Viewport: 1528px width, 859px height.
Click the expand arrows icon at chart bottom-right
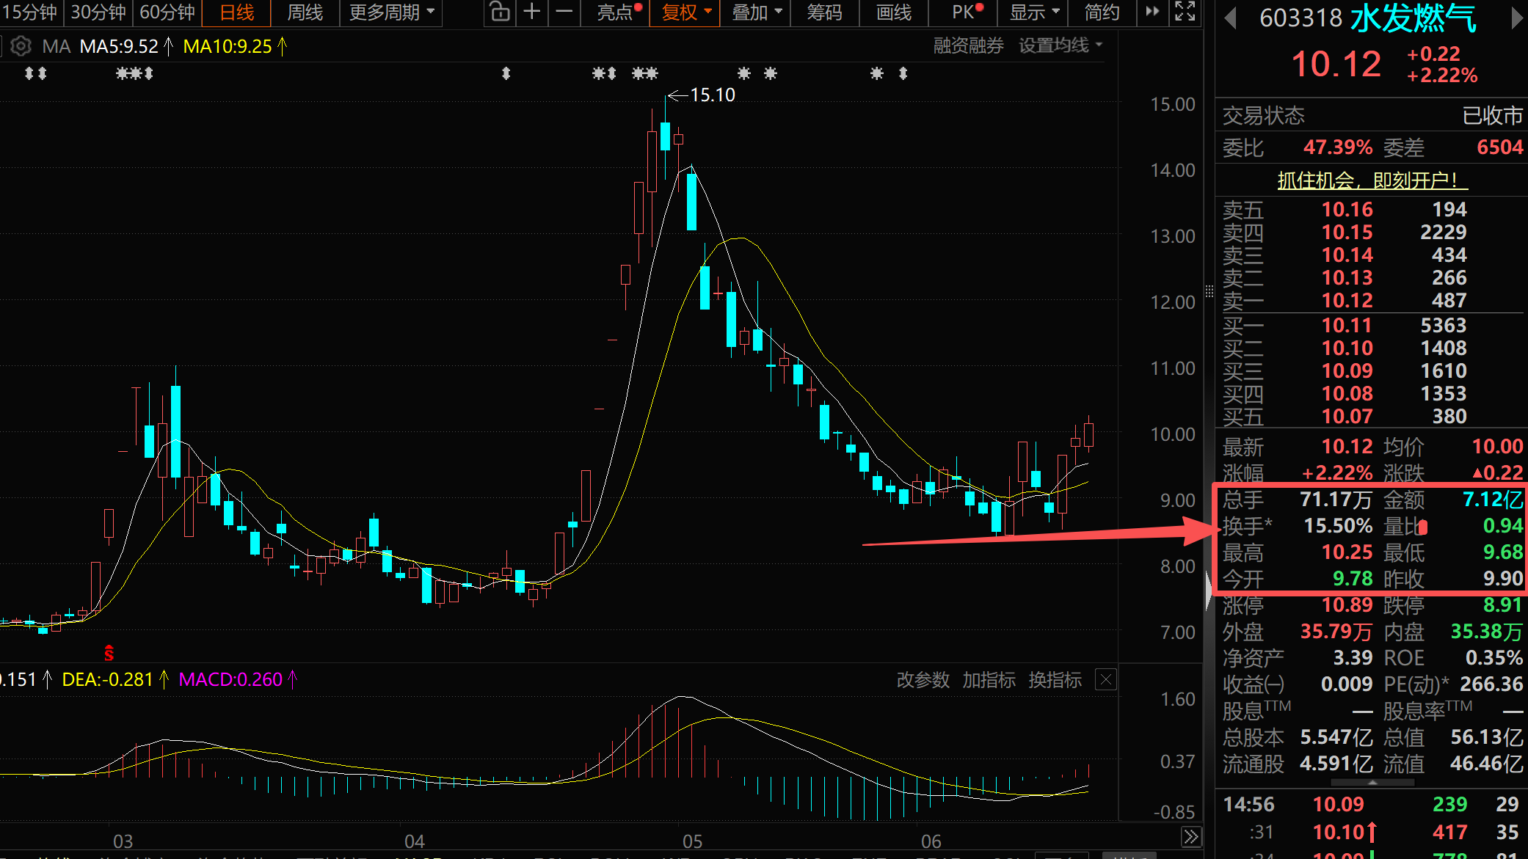tap(1191, 836)
